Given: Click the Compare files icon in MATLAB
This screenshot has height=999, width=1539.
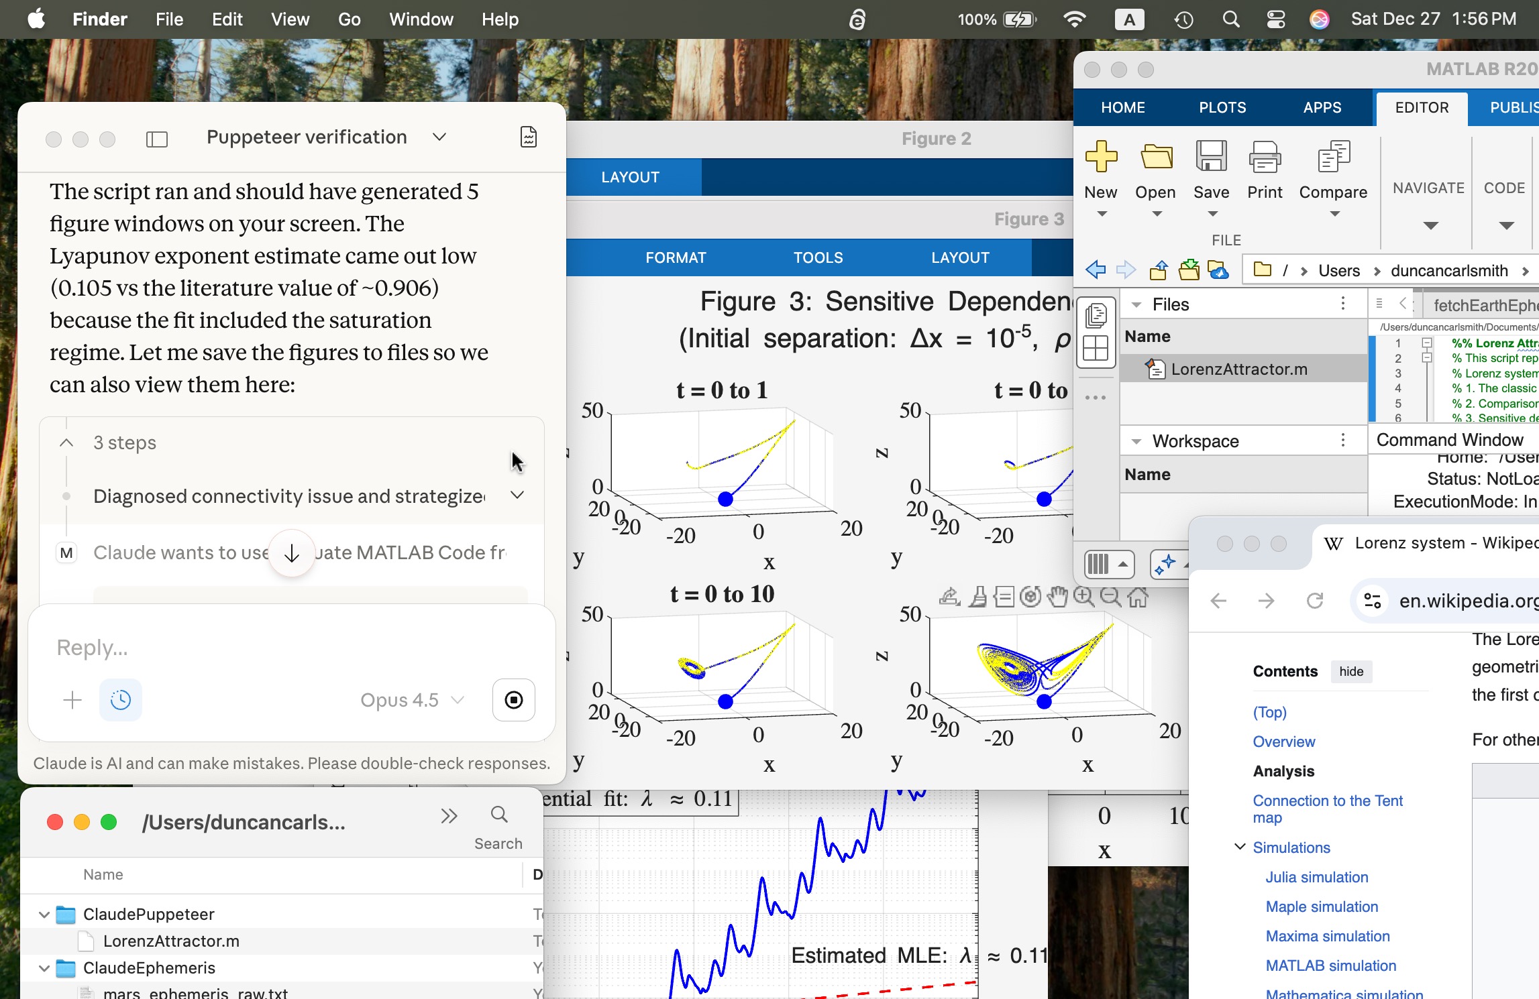Looking at the screenshot, I should 1333,157.
